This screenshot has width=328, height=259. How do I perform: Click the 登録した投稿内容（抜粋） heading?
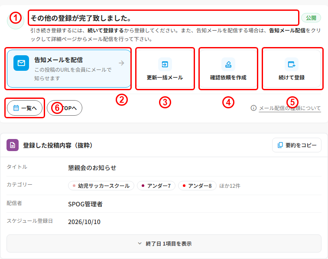[x=58, y=145]
